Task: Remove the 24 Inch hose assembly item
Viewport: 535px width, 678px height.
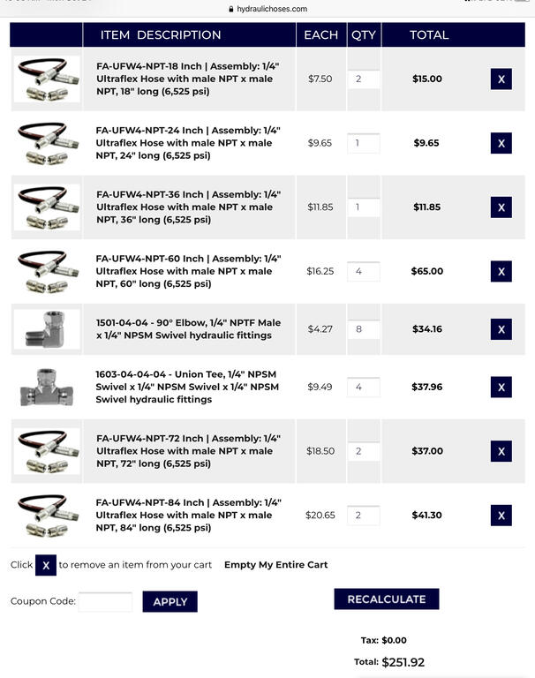Action: [x=501, y=143]
